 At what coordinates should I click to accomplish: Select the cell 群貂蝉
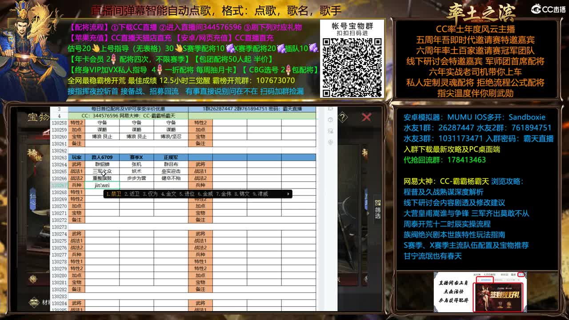(102, 164)
